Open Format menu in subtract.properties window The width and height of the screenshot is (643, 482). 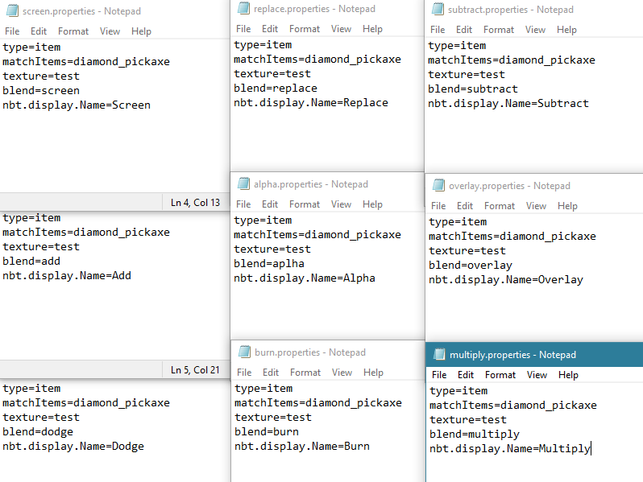point(499,30)
